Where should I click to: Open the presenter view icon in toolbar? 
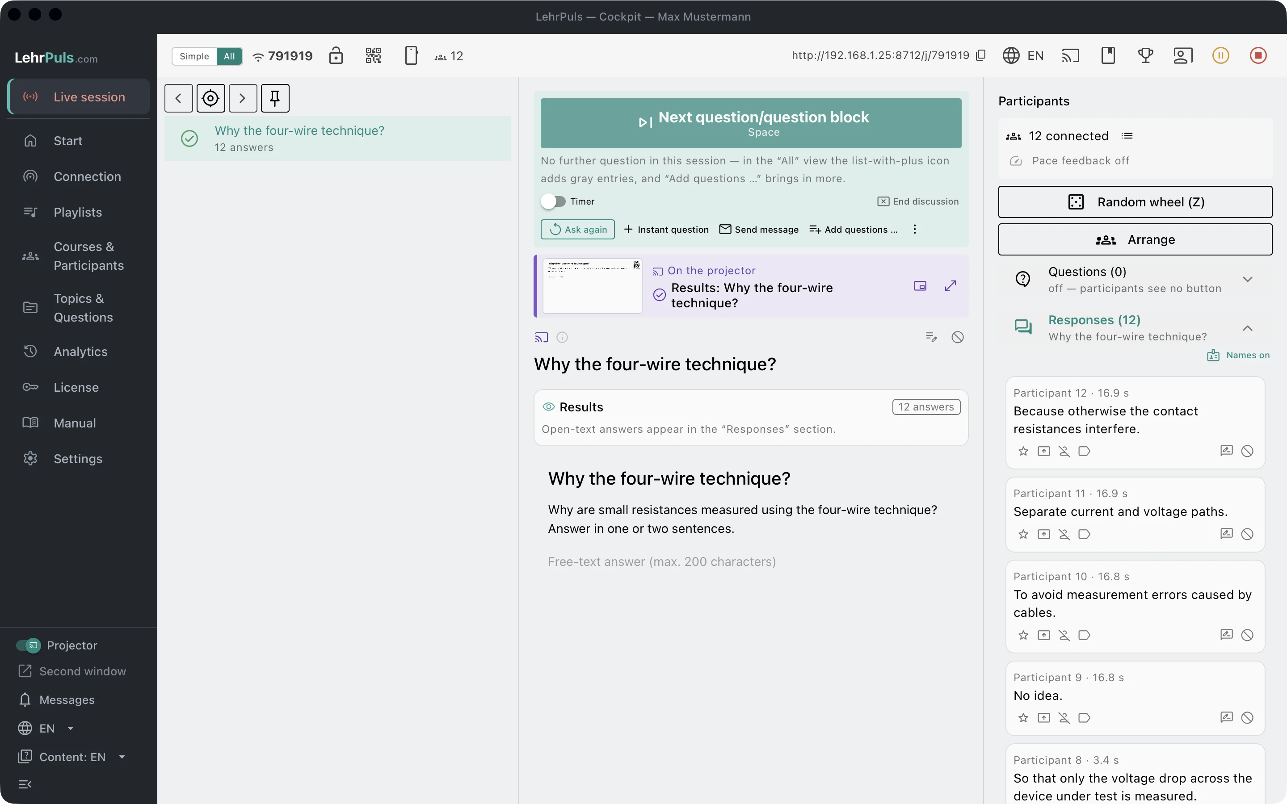click(x=1183, y=55)
